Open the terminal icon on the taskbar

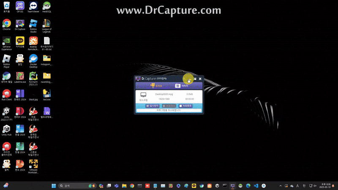pyautogui.click(x=225, y=186)
